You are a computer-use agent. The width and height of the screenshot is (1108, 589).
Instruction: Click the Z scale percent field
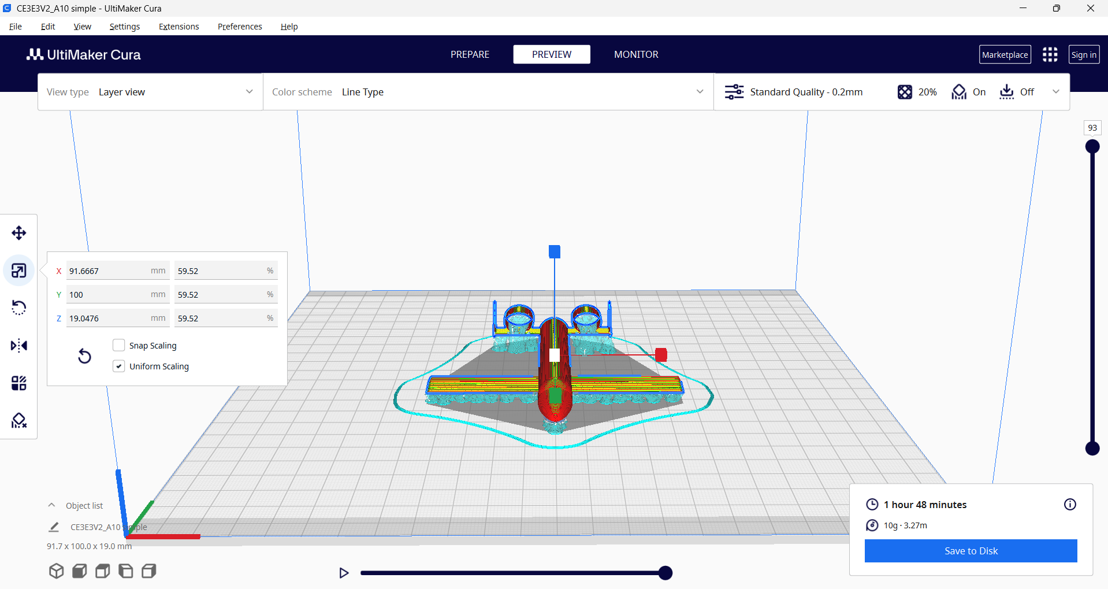[226, 318]
